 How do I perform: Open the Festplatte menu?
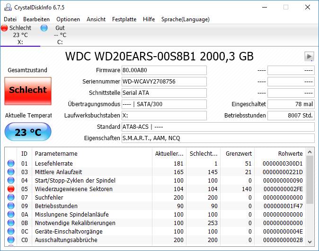(124, 19)
